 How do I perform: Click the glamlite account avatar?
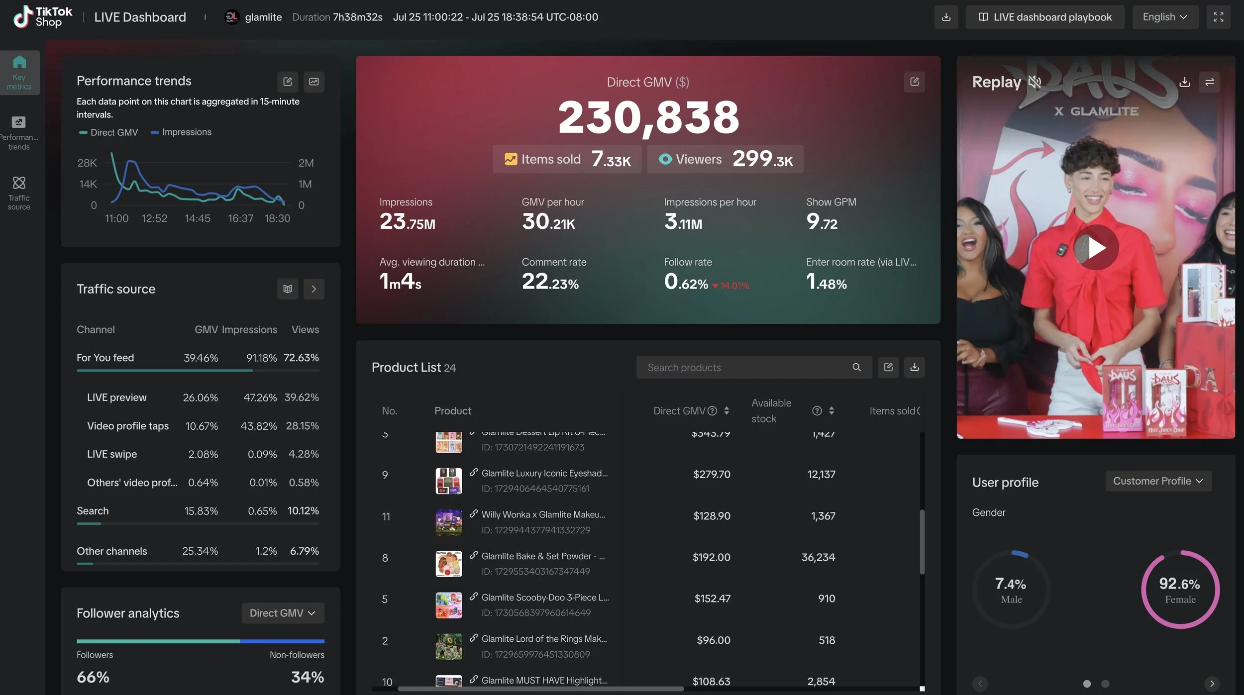pos(231,17)
